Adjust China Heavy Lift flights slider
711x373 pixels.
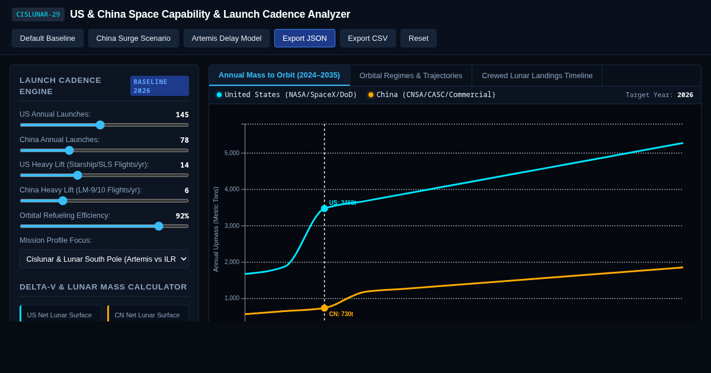pyautogui.click(x=104, y=201)
